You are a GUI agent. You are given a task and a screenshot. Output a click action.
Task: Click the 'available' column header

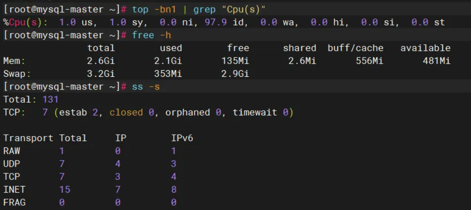pyautogui.click(x=425, y=48)
